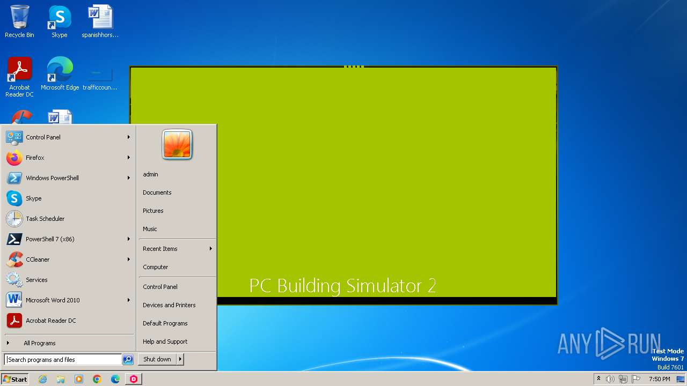Show All Programs list
Screen dimensions: 687x386
(68, 343)
